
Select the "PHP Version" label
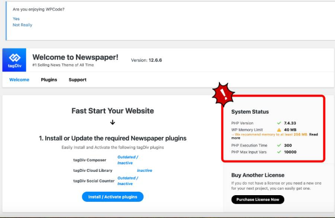coord(242,123)
